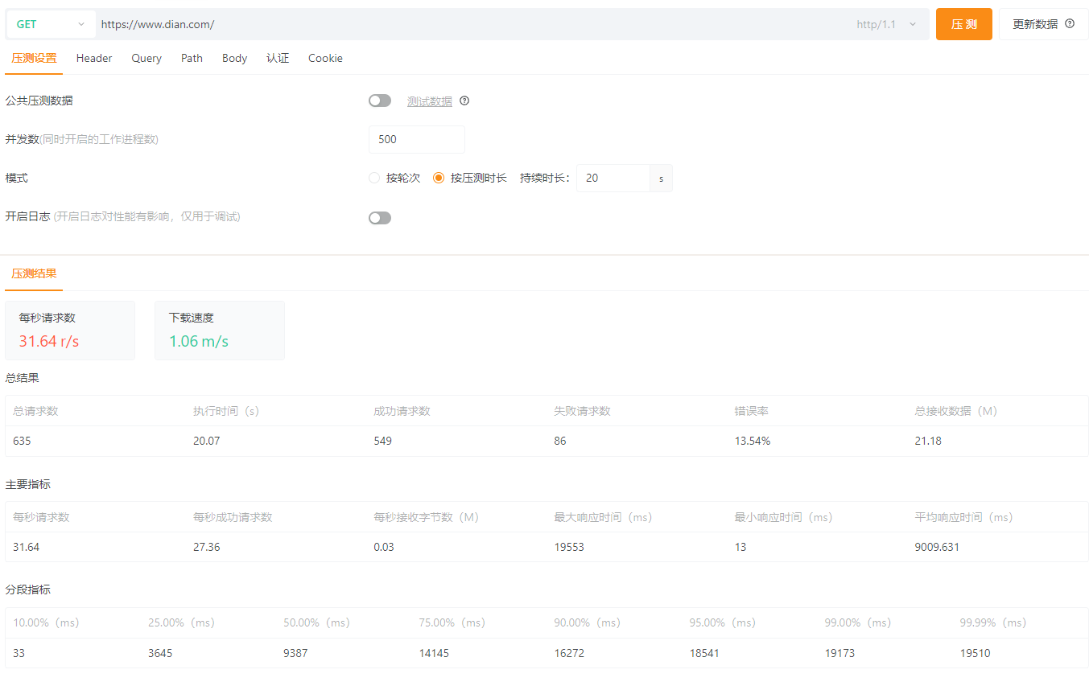The image size is (1089, 686).
Task: Expand the http/1.1 protocol dropdown
Action: (886, 24)
